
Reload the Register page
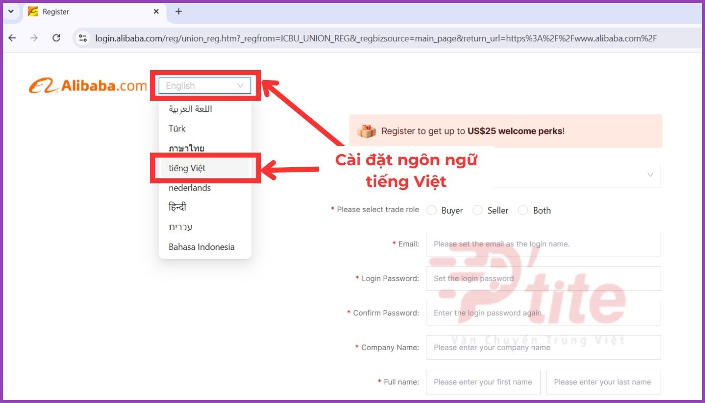pos(56,38)
